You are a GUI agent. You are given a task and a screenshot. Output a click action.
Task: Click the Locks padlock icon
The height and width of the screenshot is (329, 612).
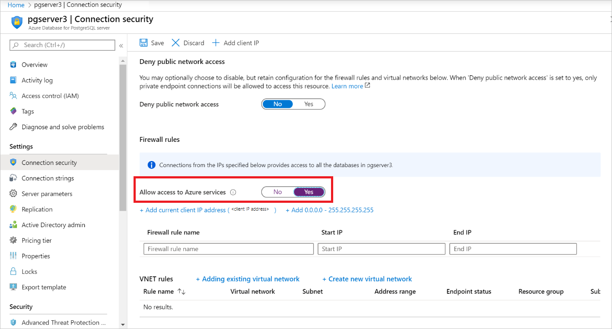click(13, 272)
